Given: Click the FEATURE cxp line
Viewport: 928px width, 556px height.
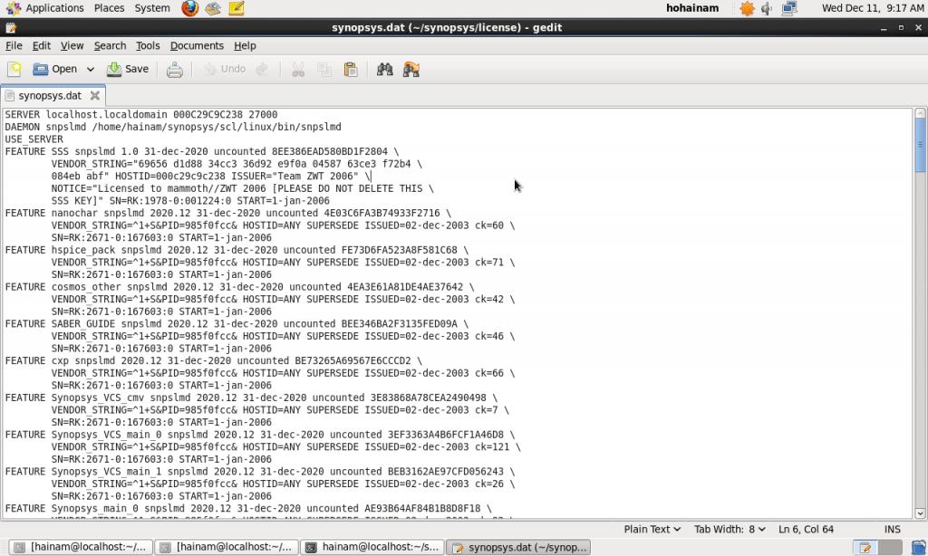Looking at the screenshot, I should click(214, 360).
